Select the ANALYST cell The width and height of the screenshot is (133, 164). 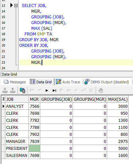[x=17, y=106]
